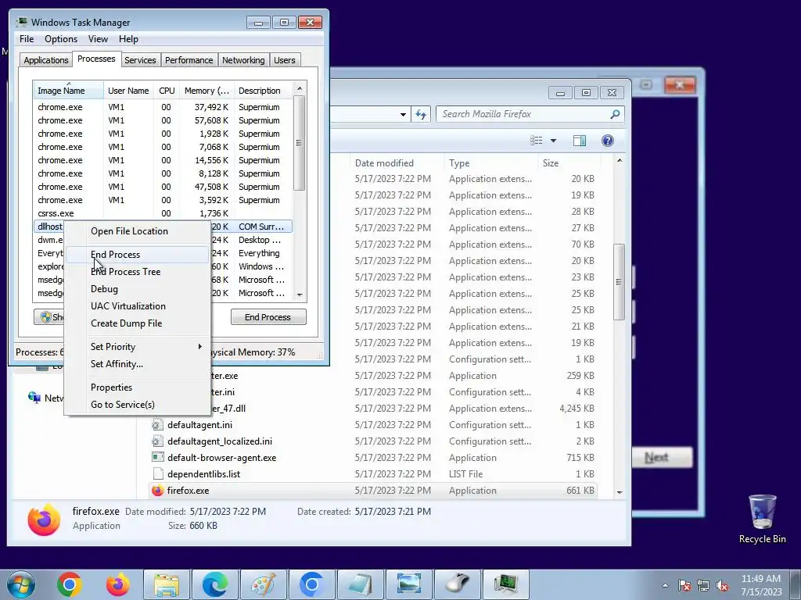Click the process list scrollbar down arrow
Image resolution: width=801 pixels, height=600 pixels.
tap(300, 295)
